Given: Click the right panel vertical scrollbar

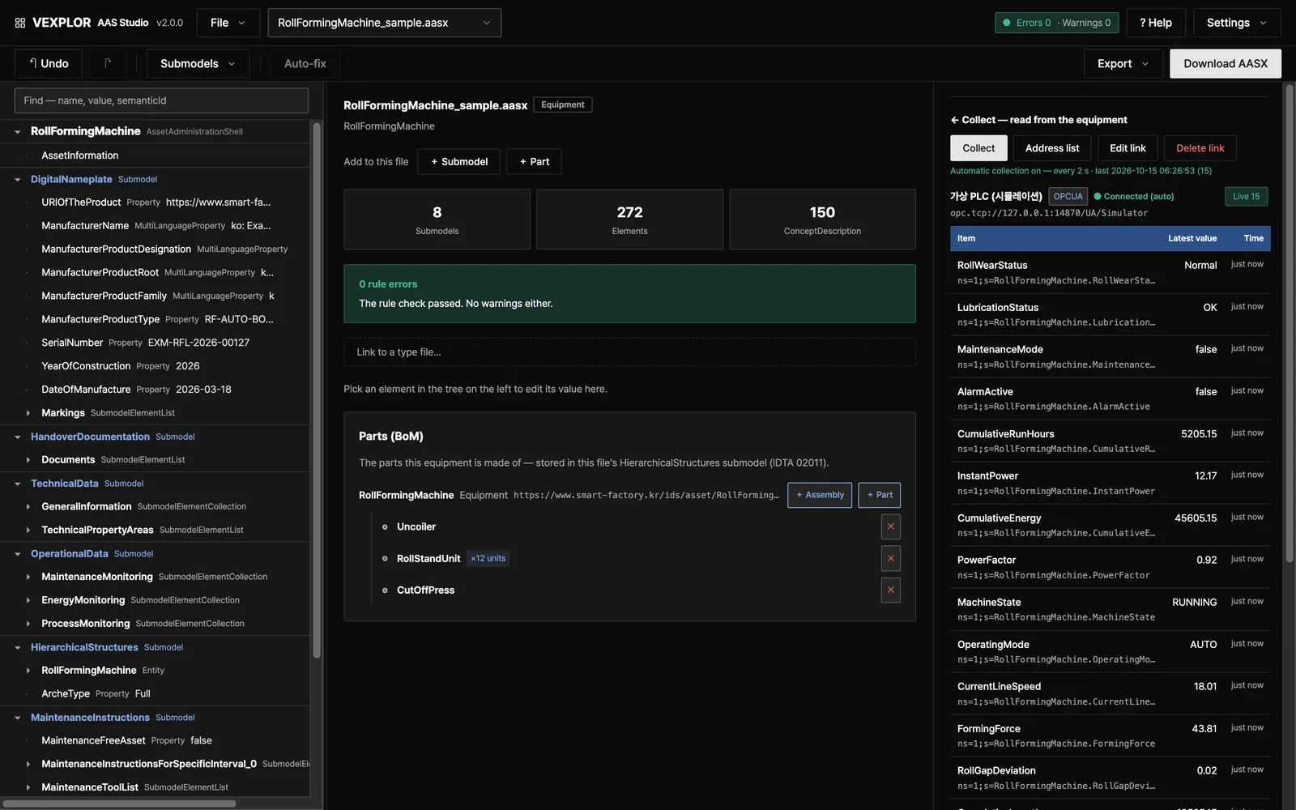Looking at the screenshot, I should 1290,324.
